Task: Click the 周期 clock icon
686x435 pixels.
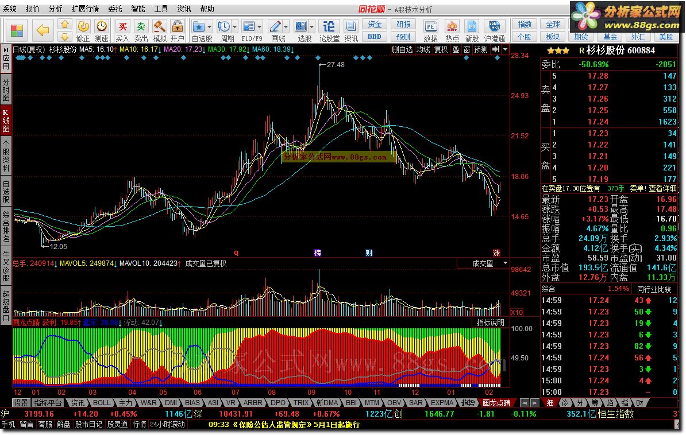Action: (x=224, y=26)
